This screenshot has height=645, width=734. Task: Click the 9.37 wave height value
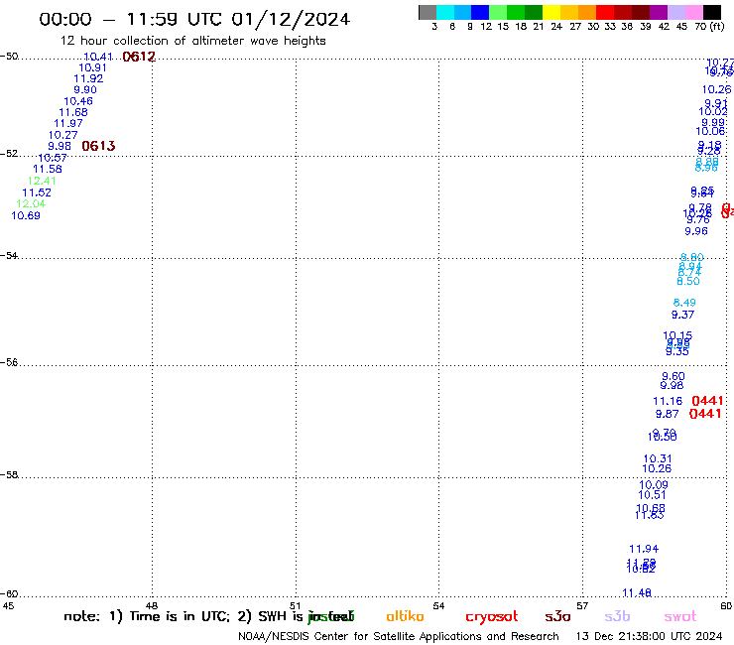click(x=683, y=315)
